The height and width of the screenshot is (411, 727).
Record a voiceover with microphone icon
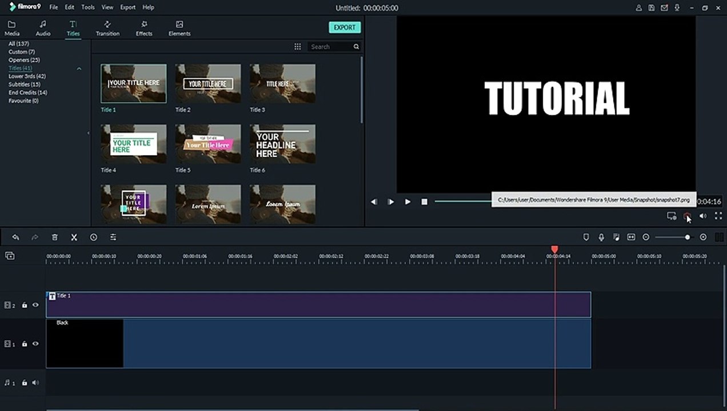601,237
